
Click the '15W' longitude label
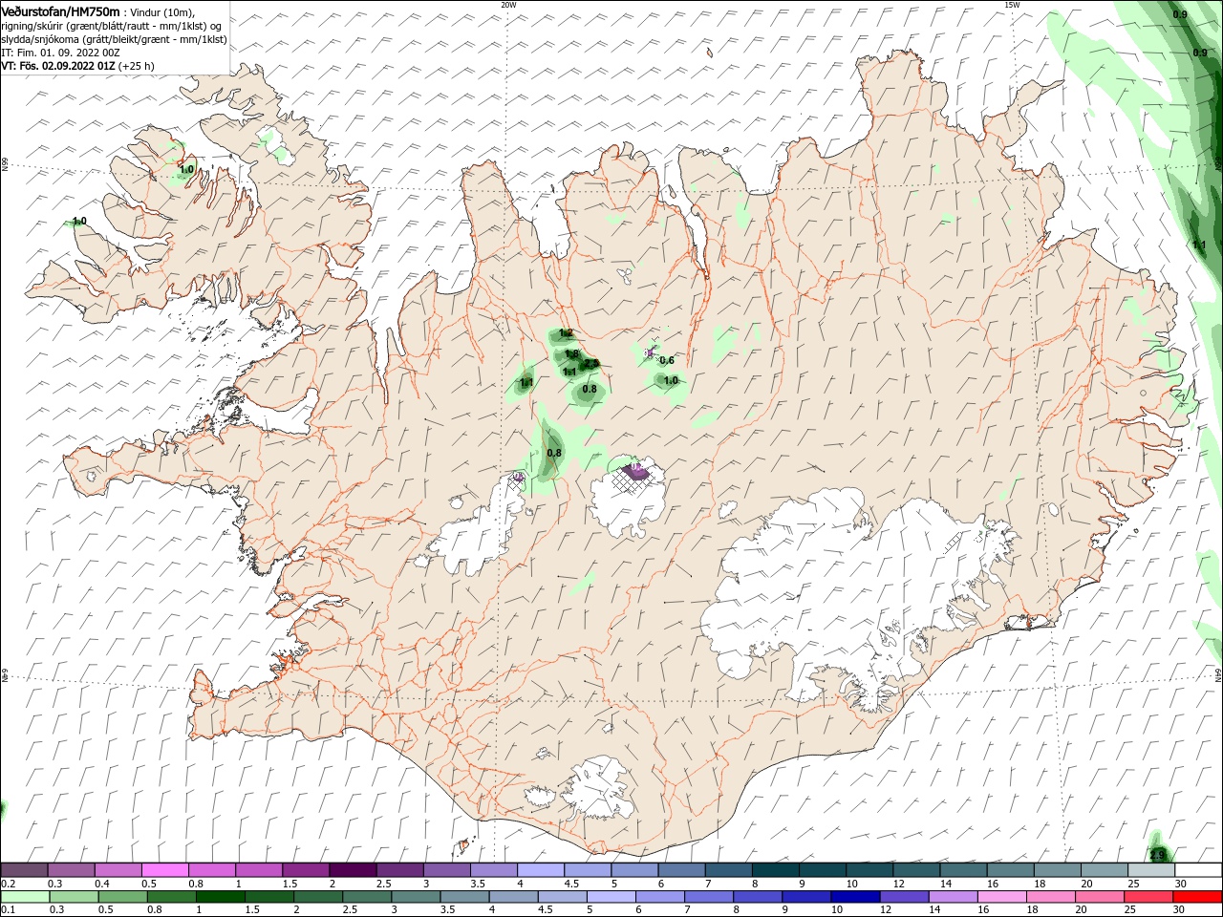click(1012, 5)
